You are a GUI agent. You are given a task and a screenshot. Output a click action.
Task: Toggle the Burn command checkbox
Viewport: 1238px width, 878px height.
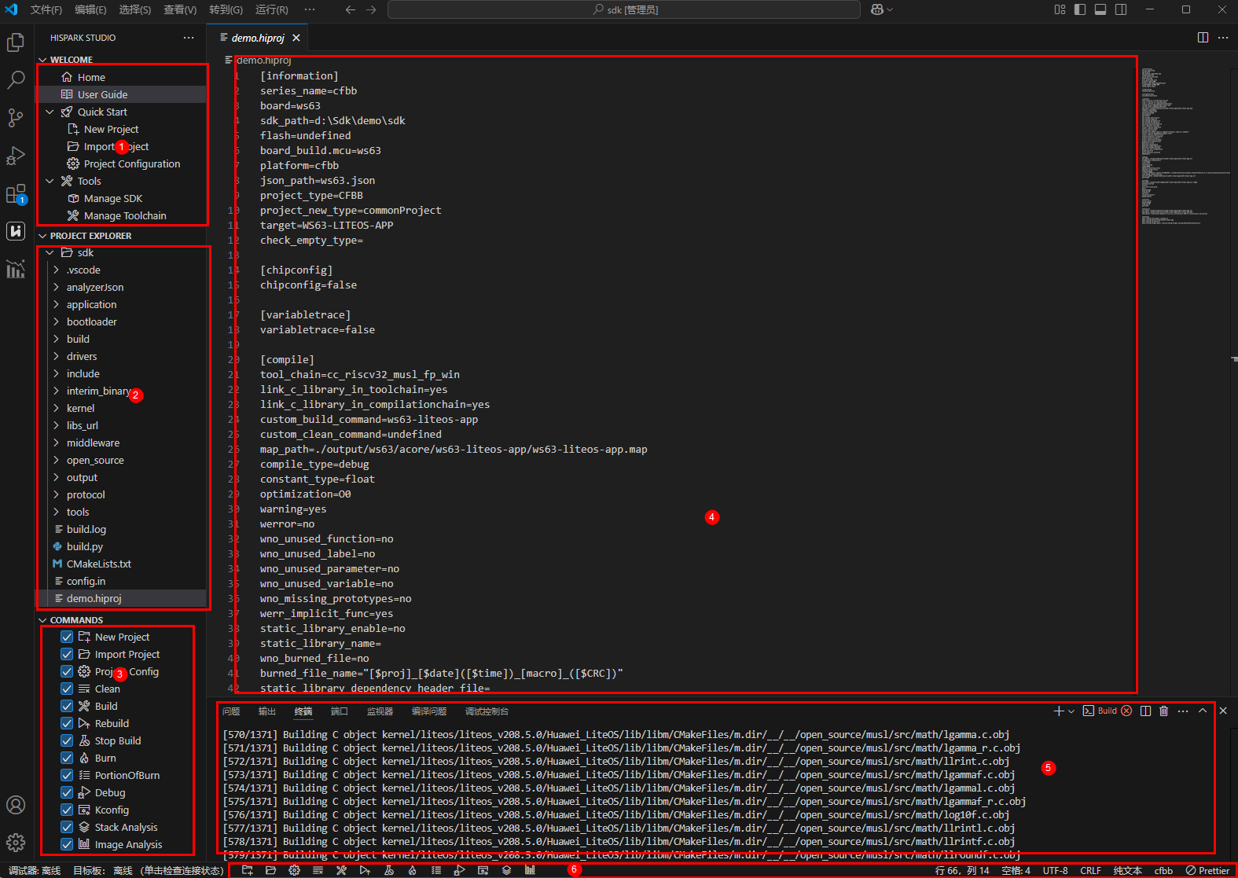click(67, 758)
